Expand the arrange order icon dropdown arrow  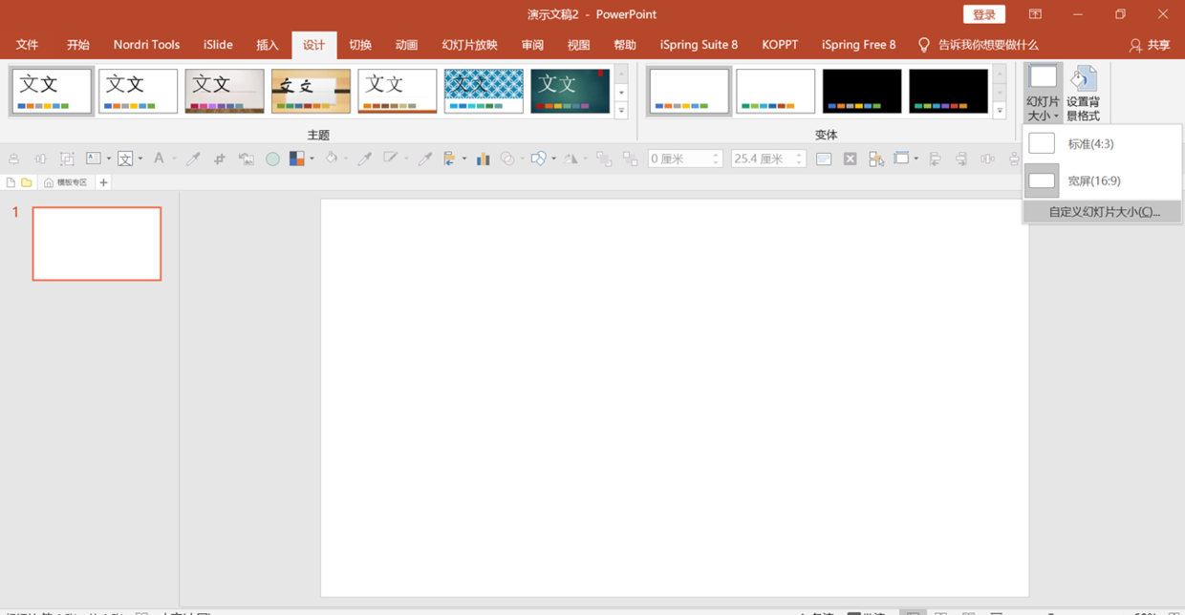click(463, 159)
